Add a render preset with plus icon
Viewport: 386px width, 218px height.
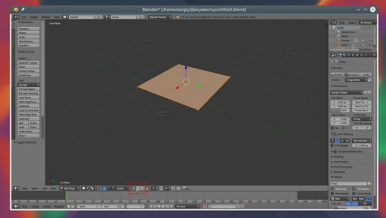click(365, 92)
